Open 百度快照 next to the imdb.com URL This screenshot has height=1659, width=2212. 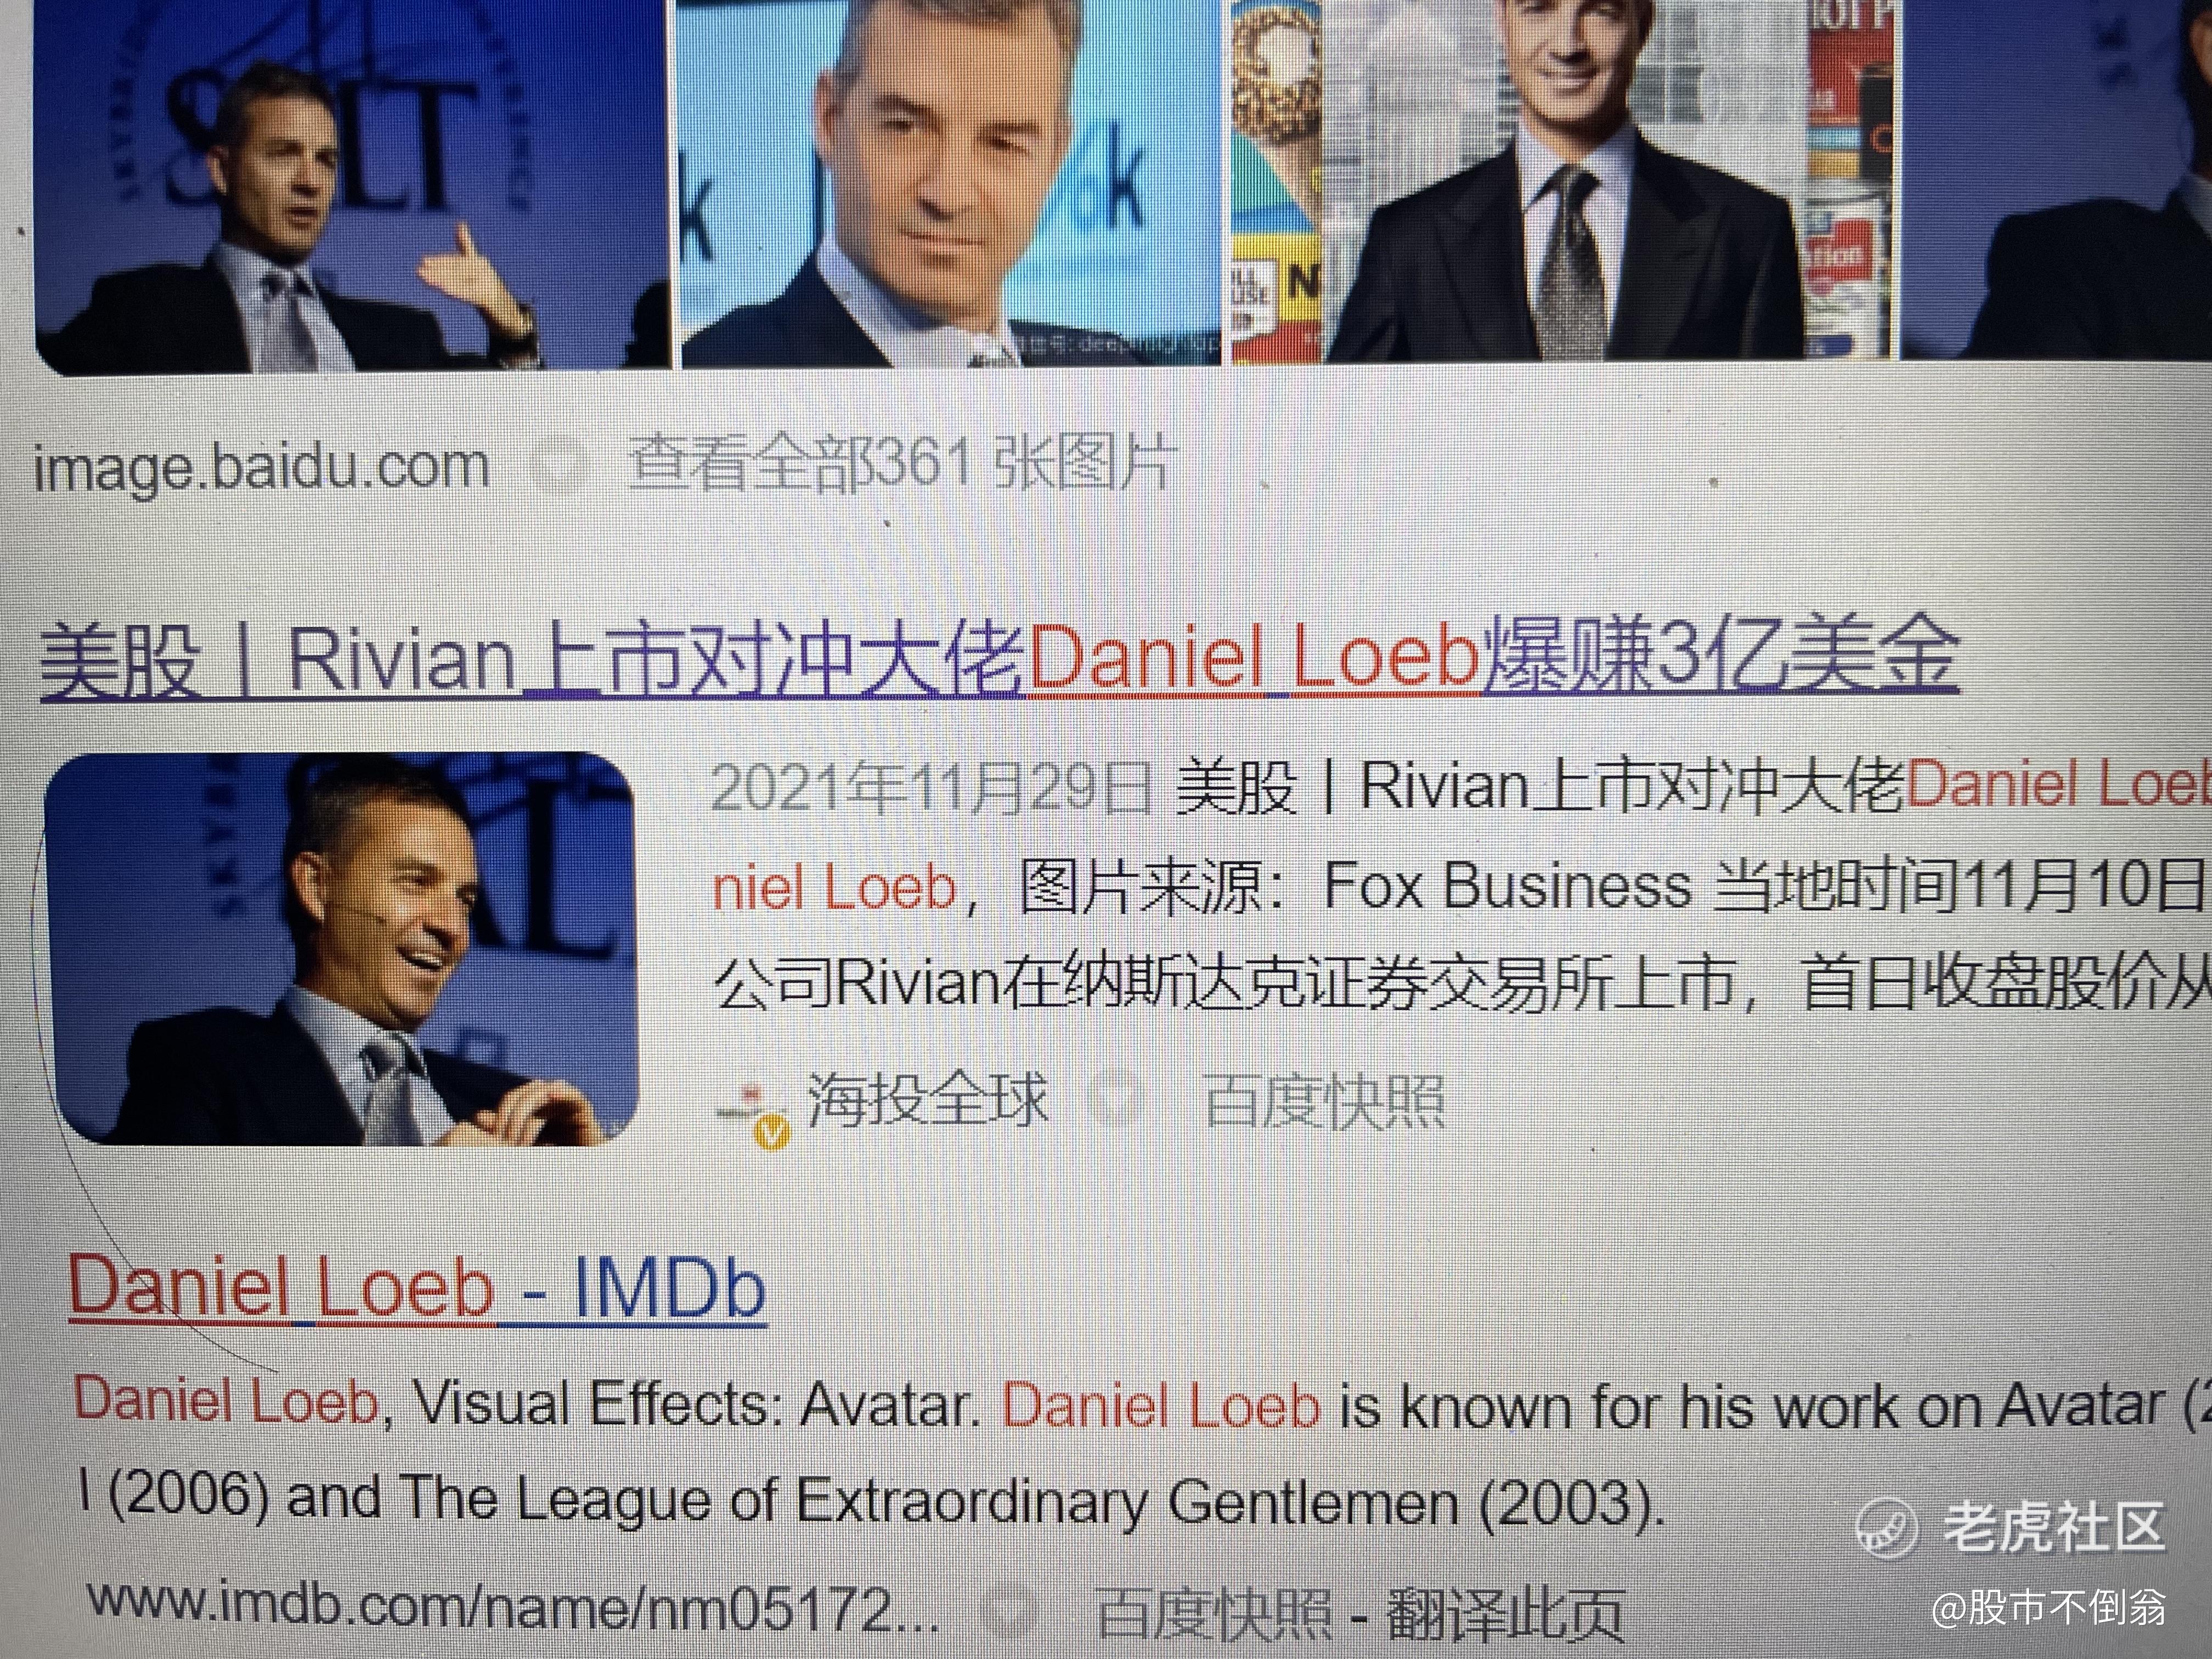coord(1213,1614)
